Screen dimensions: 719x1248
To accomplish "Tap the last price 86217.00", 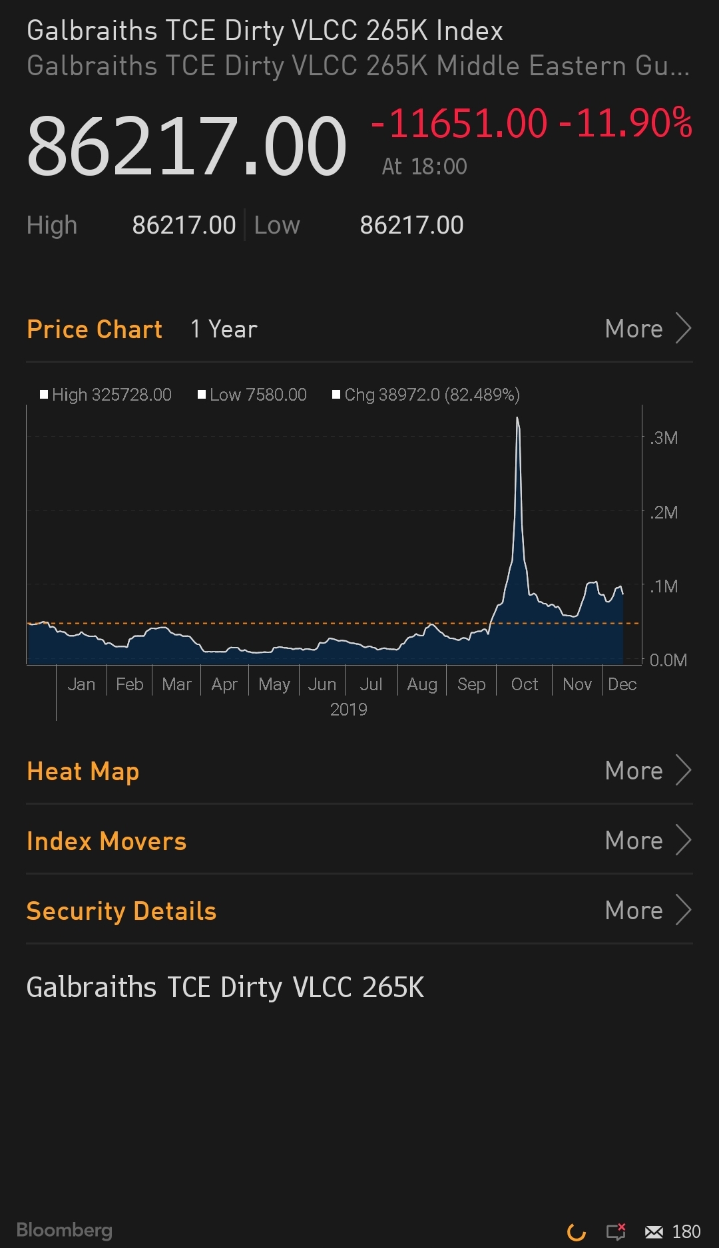I will [x=186, y=146].
